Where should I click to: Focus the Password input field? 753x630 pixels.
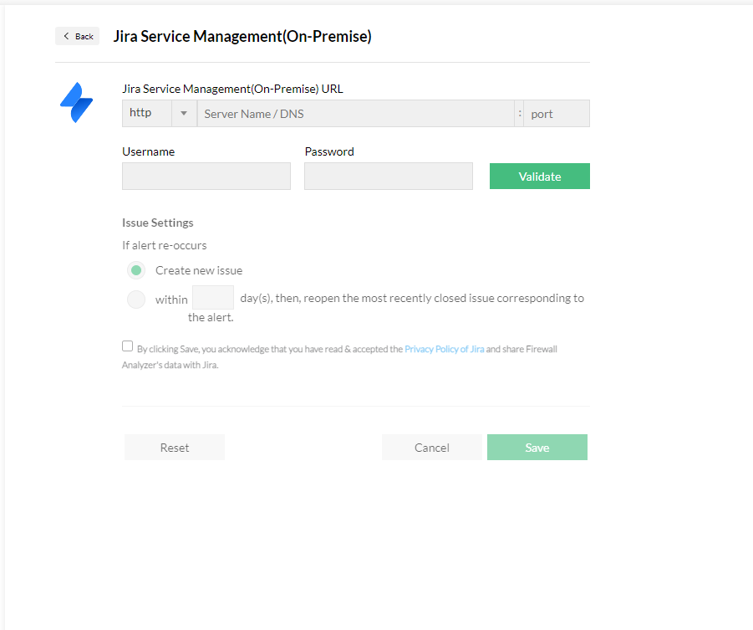(389, 176)
